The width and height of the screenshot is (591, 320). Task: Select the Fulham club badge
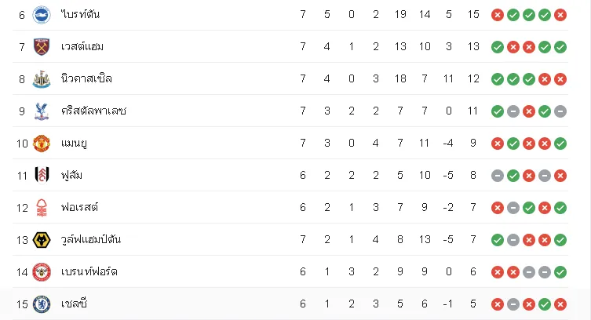coord(42,176)
